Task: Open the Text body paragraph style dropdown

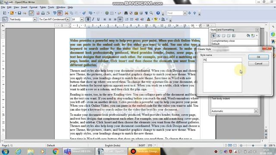Action: point(34,19)
